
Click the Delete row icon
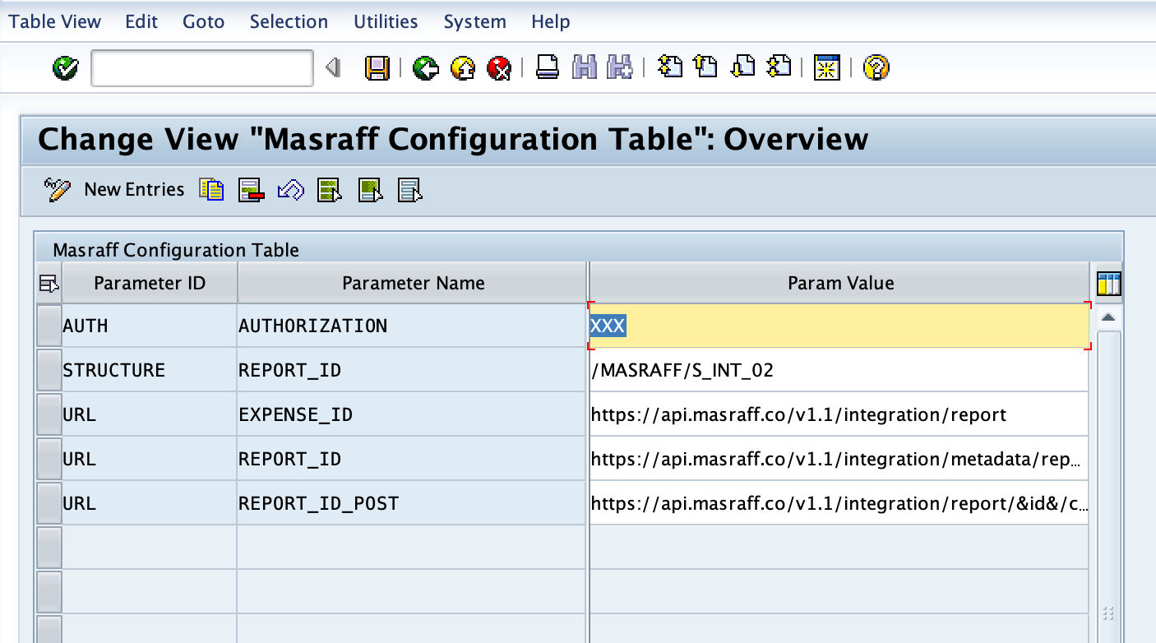(x=251, y=190)
